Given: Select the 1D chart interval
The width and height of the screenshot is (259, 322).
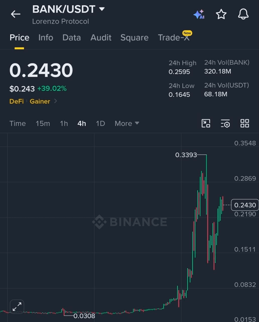Looking at the screenshot, I should click(x=100, y=123).
